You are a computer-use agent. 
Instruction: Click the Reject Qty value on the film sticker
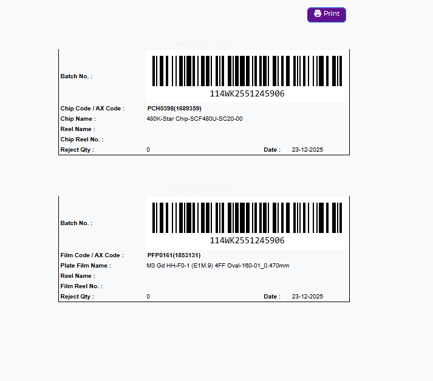[148, 297]
